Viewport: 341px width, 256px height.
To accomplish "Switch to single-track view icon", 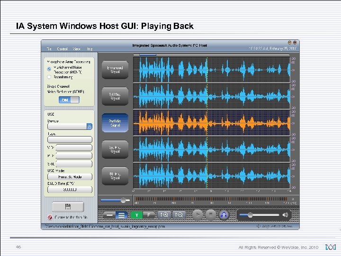I will click(109, 215).
